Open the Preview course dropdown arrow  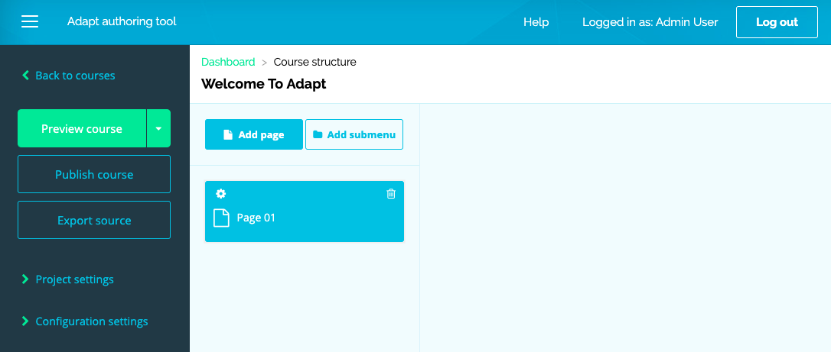pos(158,129)
